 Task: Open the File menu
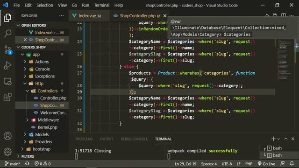click(16, 5)
